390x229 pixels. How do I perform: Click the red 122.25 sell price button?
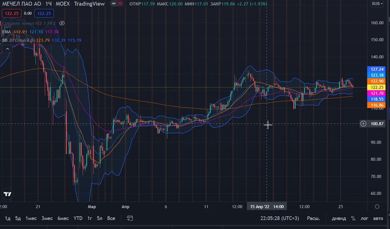pyautogui.click(x=12, y=13)
